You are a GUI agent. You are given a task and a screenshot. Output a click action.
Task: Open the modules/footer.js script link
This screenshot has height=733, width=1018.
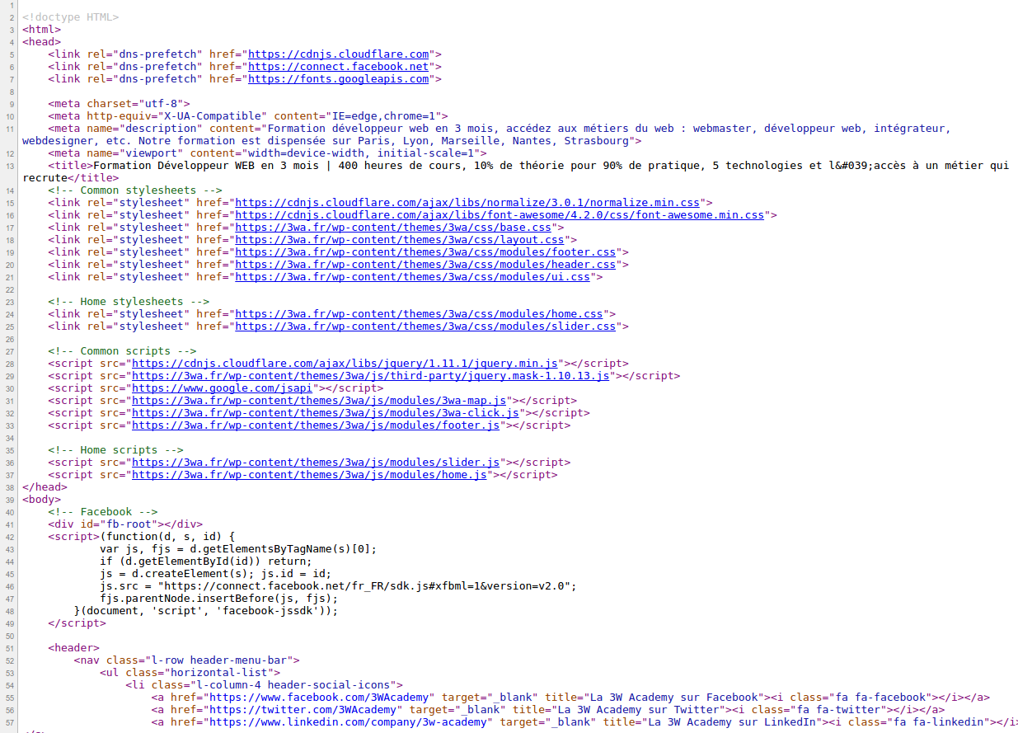(316, 425)
